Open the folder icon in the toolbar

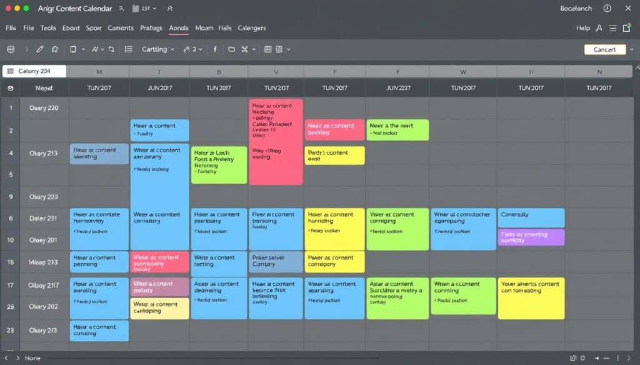click(x=231, y=49)
